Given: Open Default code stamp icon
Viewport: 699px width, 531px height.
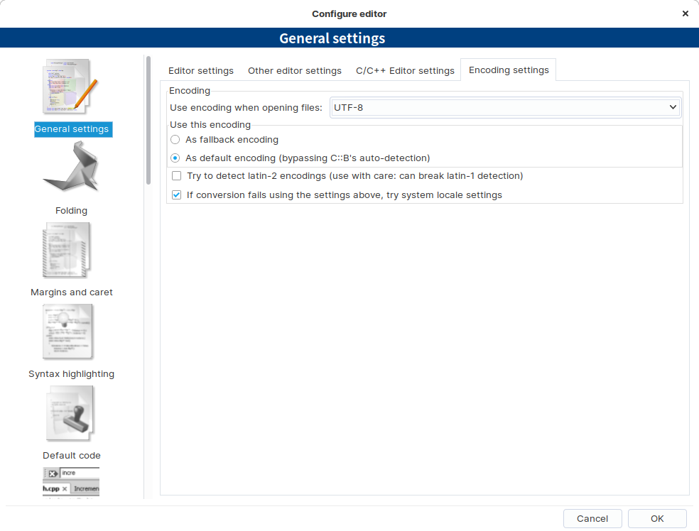Looking at the screenshot, I should tap(71, 413).
